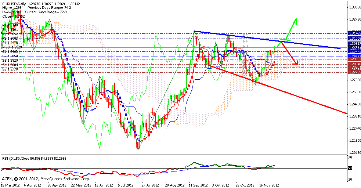Click the 11 Sep 2012 date label
The width and height of the screenshot is (361, 188).
(x=199, y=185)
